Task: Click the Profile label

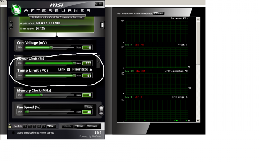Action: [x=18, y=126]
